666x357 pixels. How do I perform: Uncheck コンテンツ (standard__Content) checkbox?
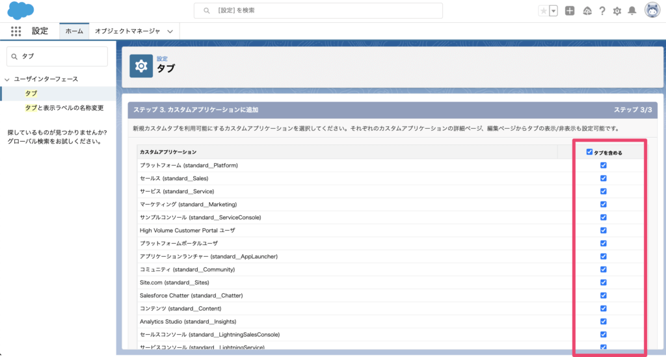(603, 309)
